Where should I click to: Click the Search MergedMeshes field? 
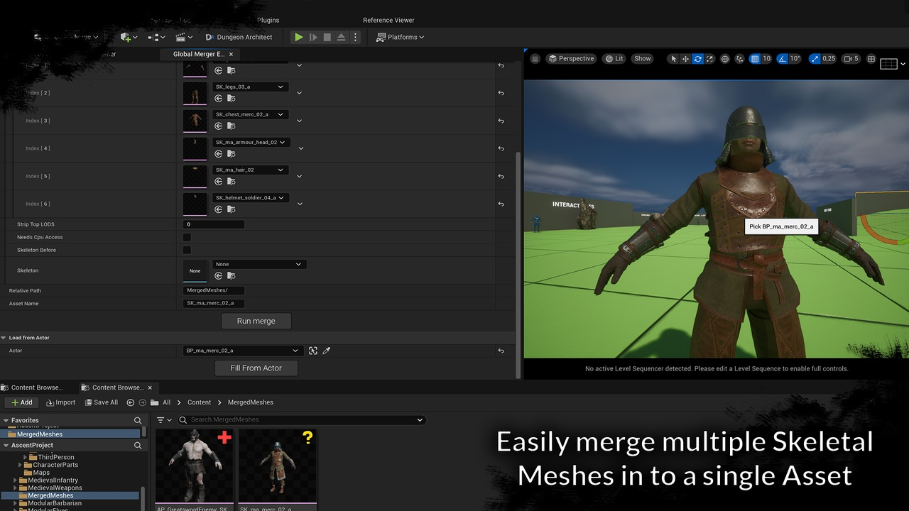[x=302, y=419]
